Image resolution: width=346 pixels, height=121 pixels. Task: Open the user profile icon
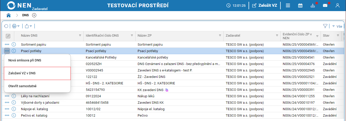pos(337,5)
